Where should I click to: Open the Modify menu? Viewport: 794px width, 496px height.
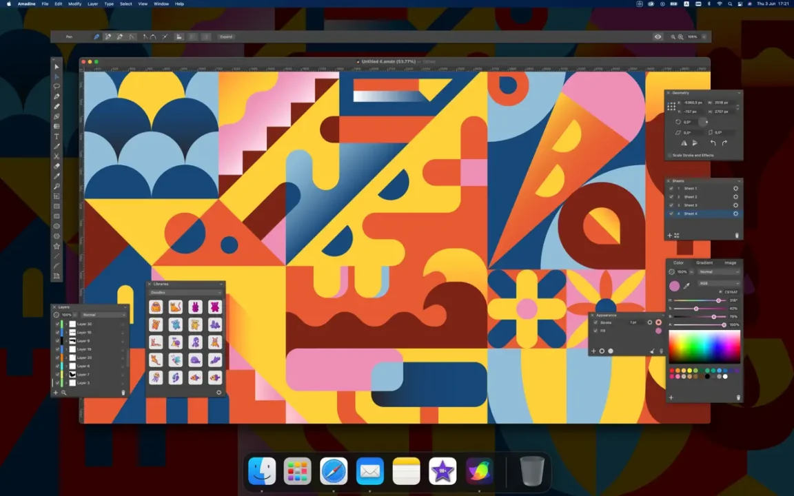[74, 3]
